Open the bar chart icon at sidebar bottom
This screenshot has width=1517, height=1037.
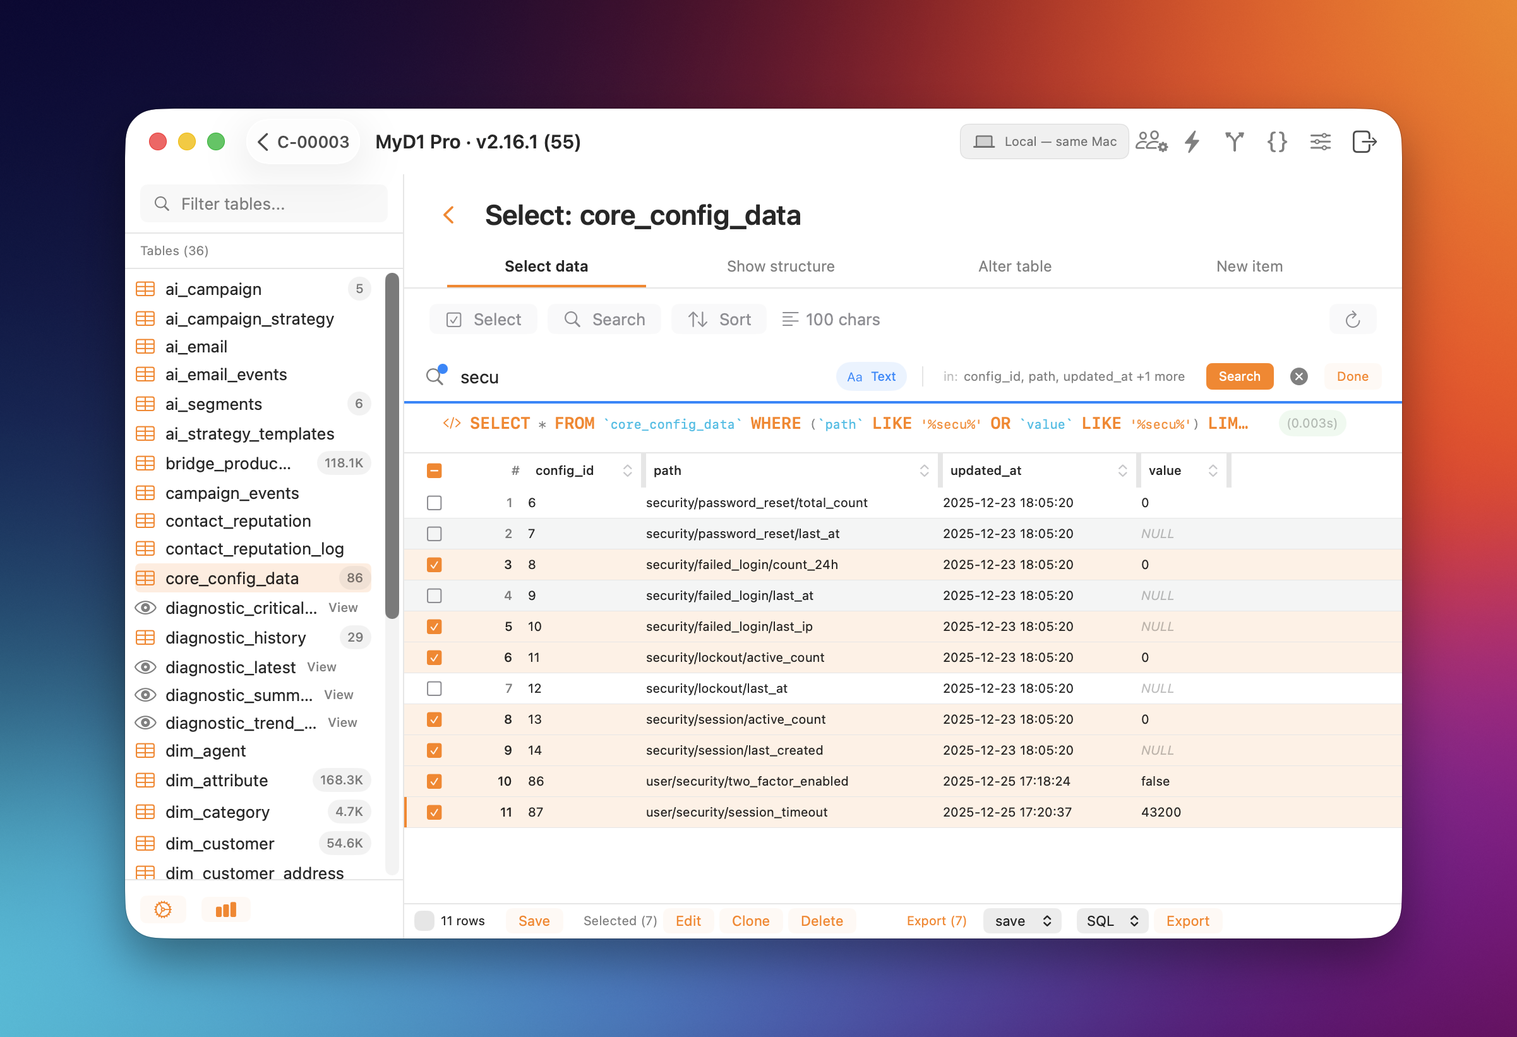(226, 909)
